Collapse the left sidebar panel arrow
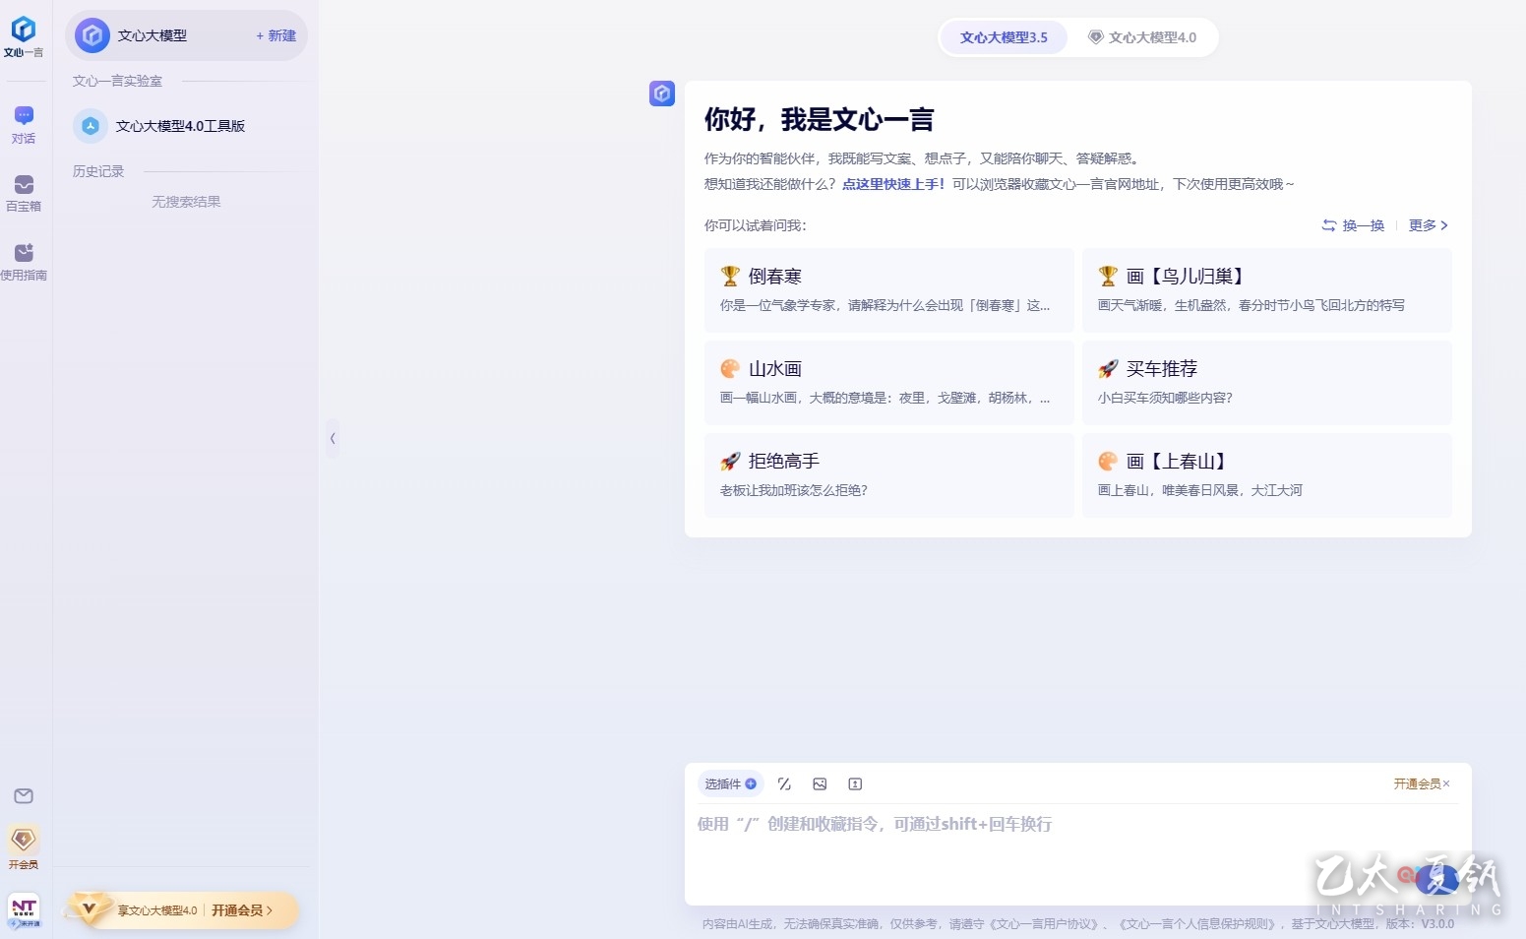Viewport: 1526px width, 939px height. coord(333,438)
